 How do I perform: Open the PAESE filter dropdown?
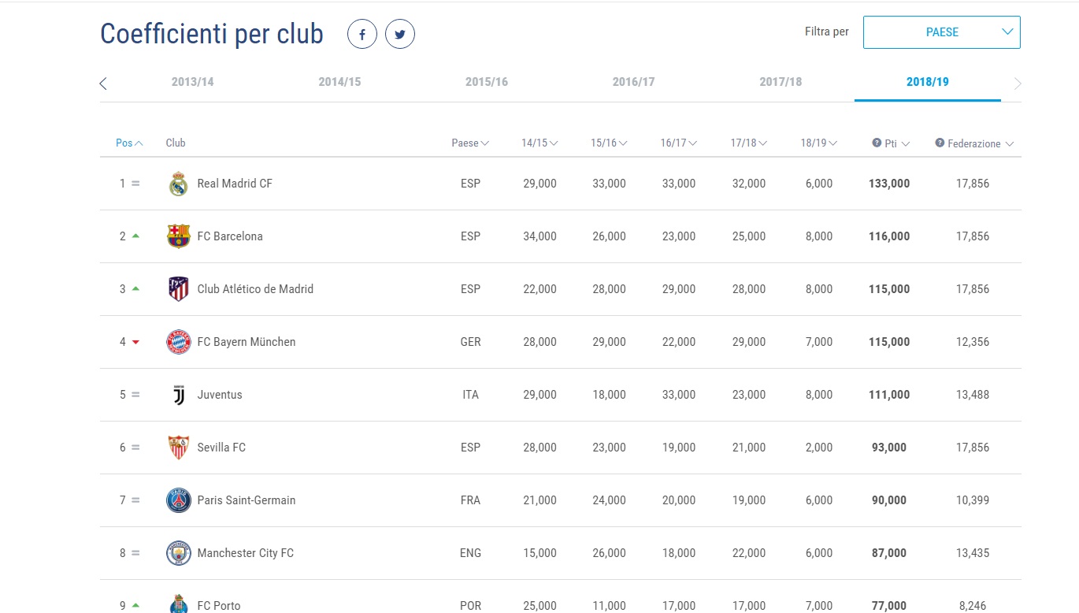[x=941, y=32]
